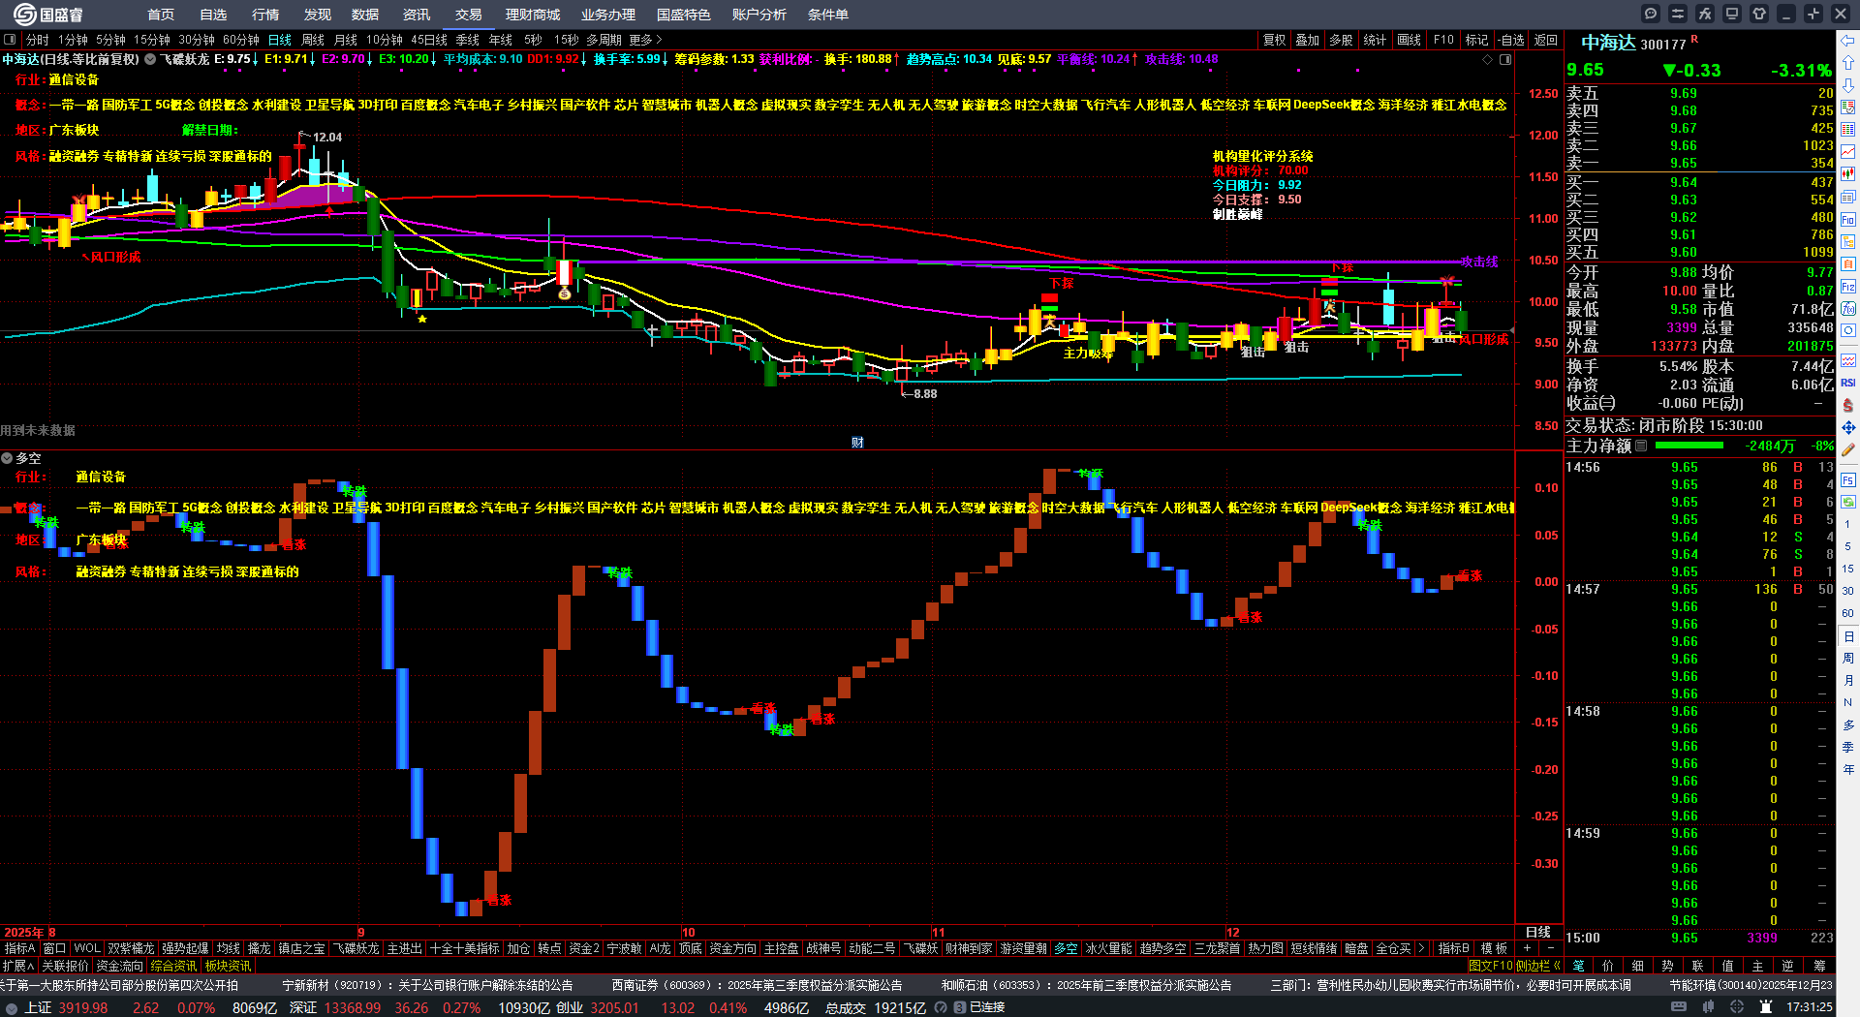The height and width of the screenshot is (1017, 1860).
Task: Click the 笔 tick detail button
Action: tap(1578, 966)
